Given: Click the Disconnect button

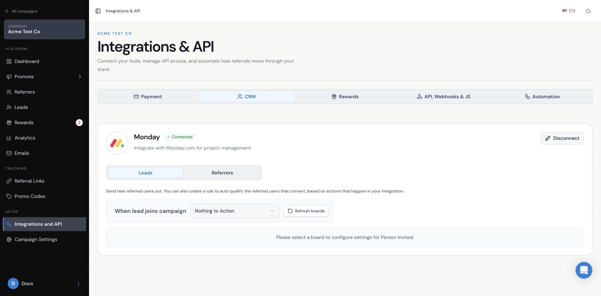Looking at the screenshot, I should (x=562, y=138).
